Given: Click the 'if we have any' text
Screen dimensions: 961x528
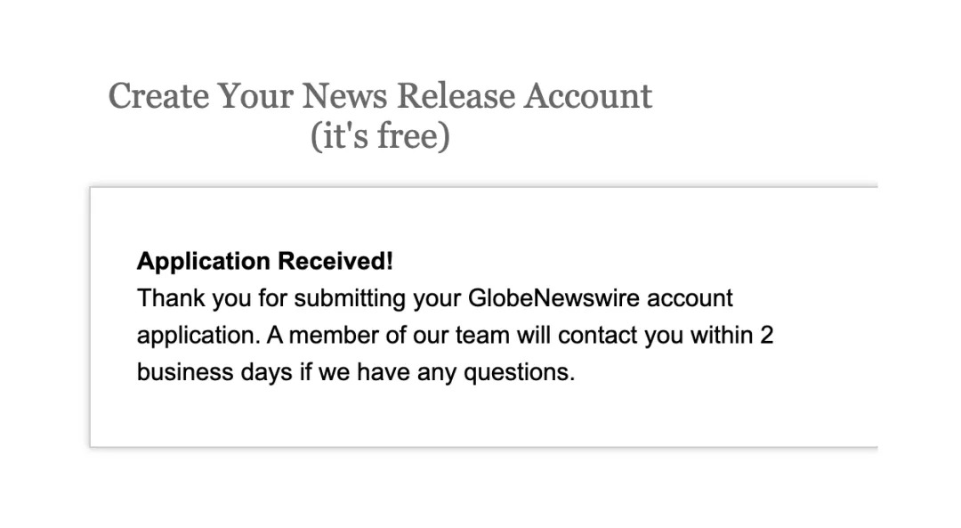Looking at the screenshot, I should 376,372.
